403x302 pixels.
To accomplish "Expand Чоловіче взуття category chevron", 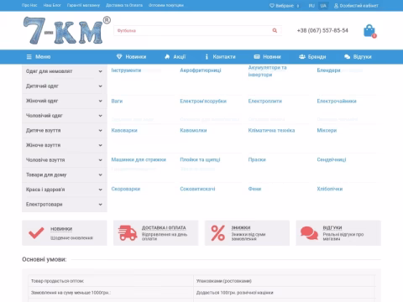I will pos(100,160).
